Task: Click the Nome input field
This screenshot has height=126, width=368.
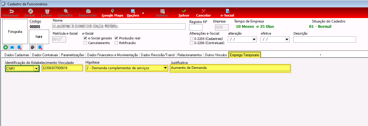Action: 119,27
